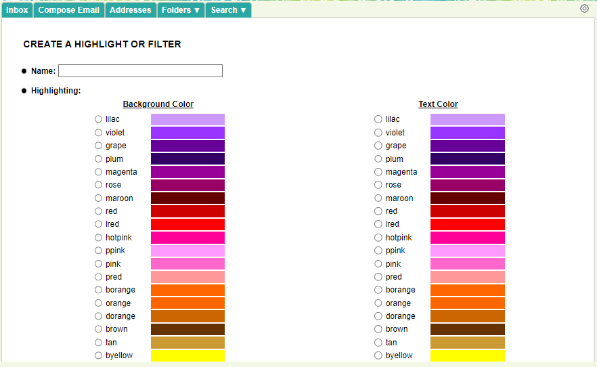The image size is (597, 367).
Task: Select lilac background color radio button
Action: pyautogui.click(x=99, y=119)
